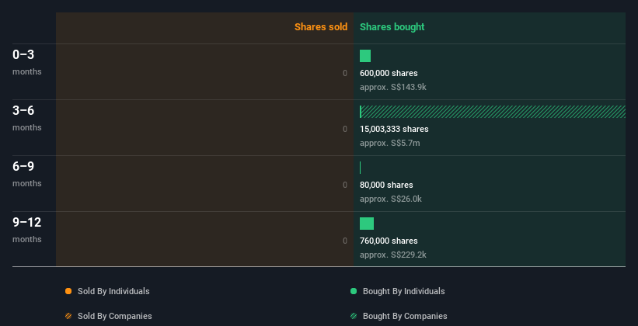
Task: Select the Sold By Individuals legend label
Action: click(x=113, y=291)
